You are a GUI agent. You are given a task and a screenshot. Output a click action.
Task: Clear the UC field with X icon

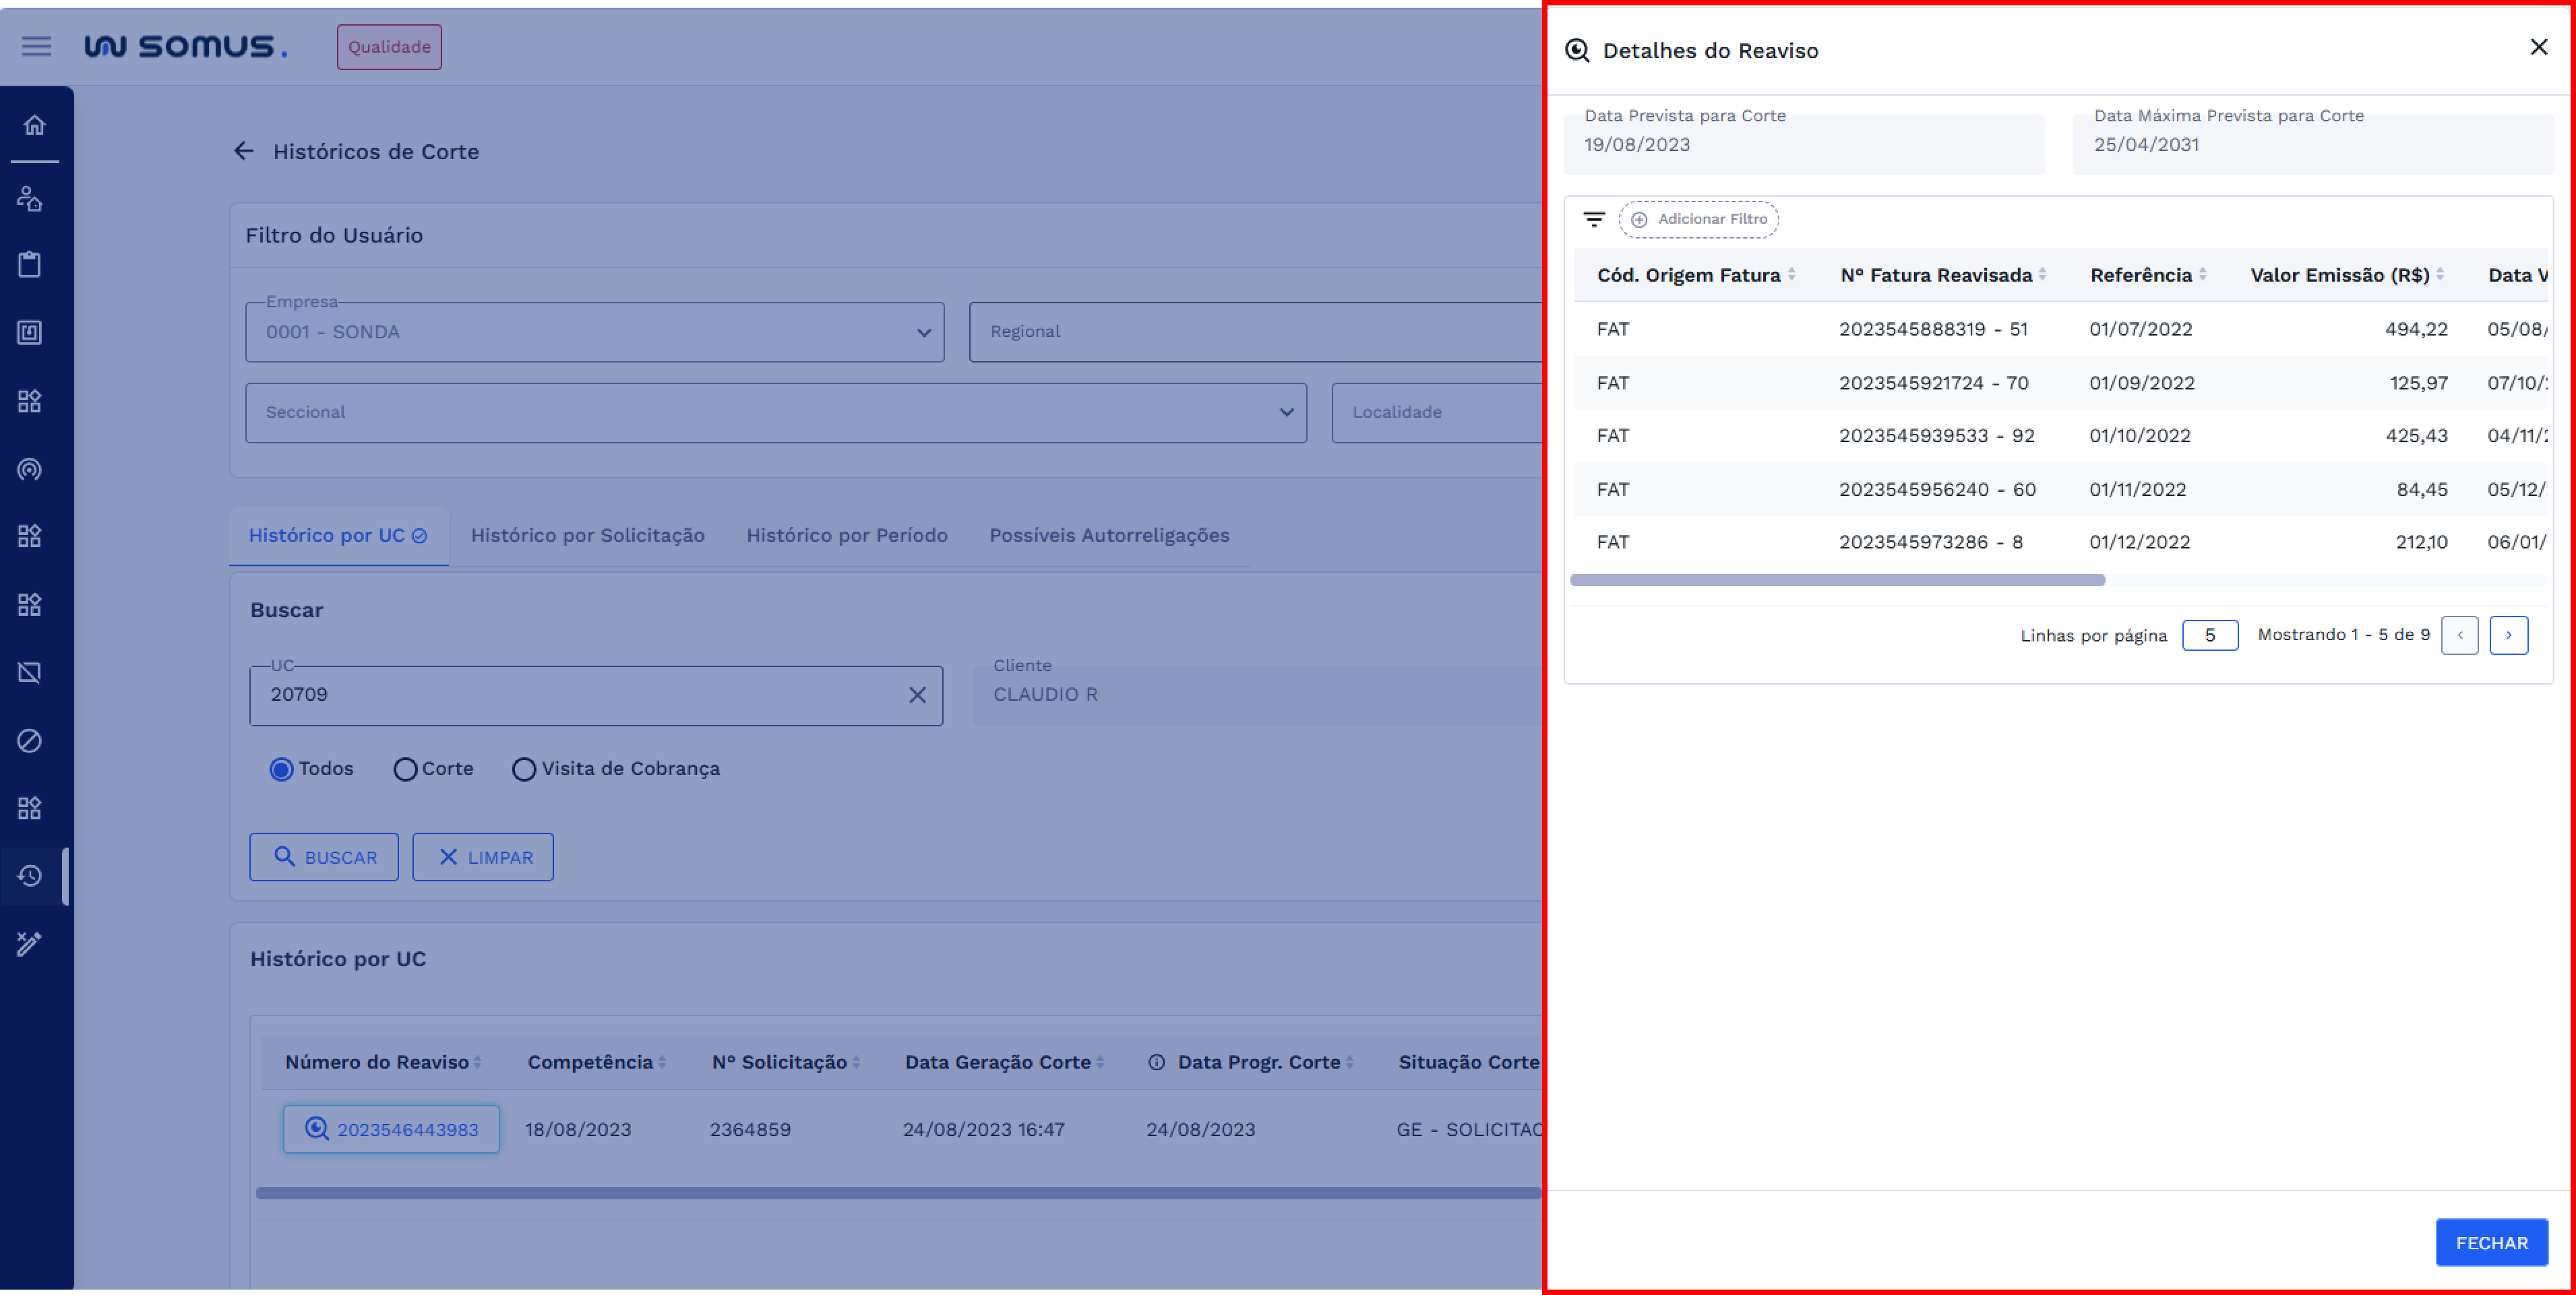(x=917, y=695)
